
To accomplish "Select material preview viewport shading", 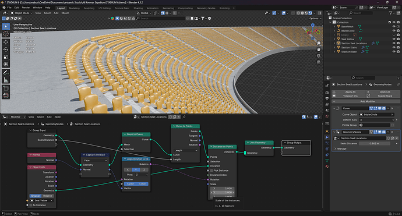I will pos(306,13).
